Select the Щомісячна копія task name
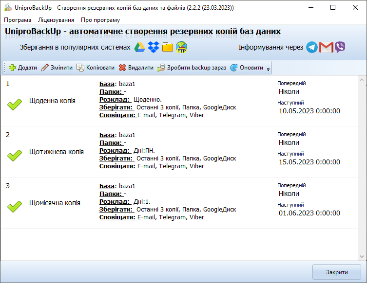The image size is (367, 283). [55, 203]
